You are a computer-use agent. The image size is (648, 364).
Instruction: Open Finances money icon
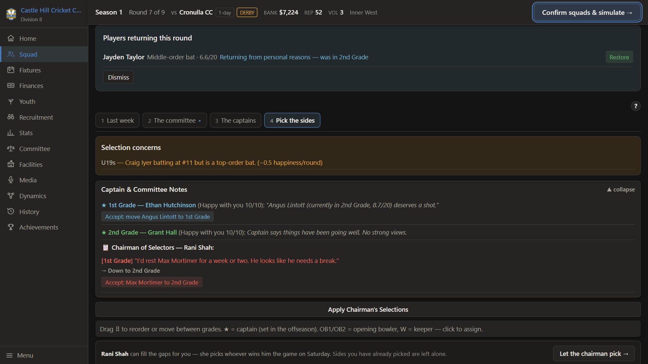pyautogui.click(x=11, y=86)
